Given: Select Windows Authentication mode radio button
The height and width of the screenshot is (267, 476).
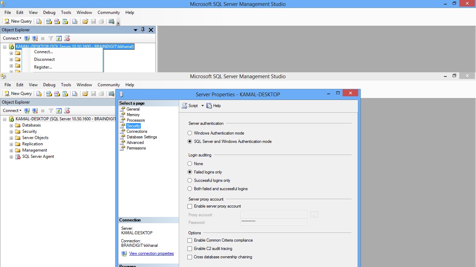Looking at the screenshot, I should (190, 133).
